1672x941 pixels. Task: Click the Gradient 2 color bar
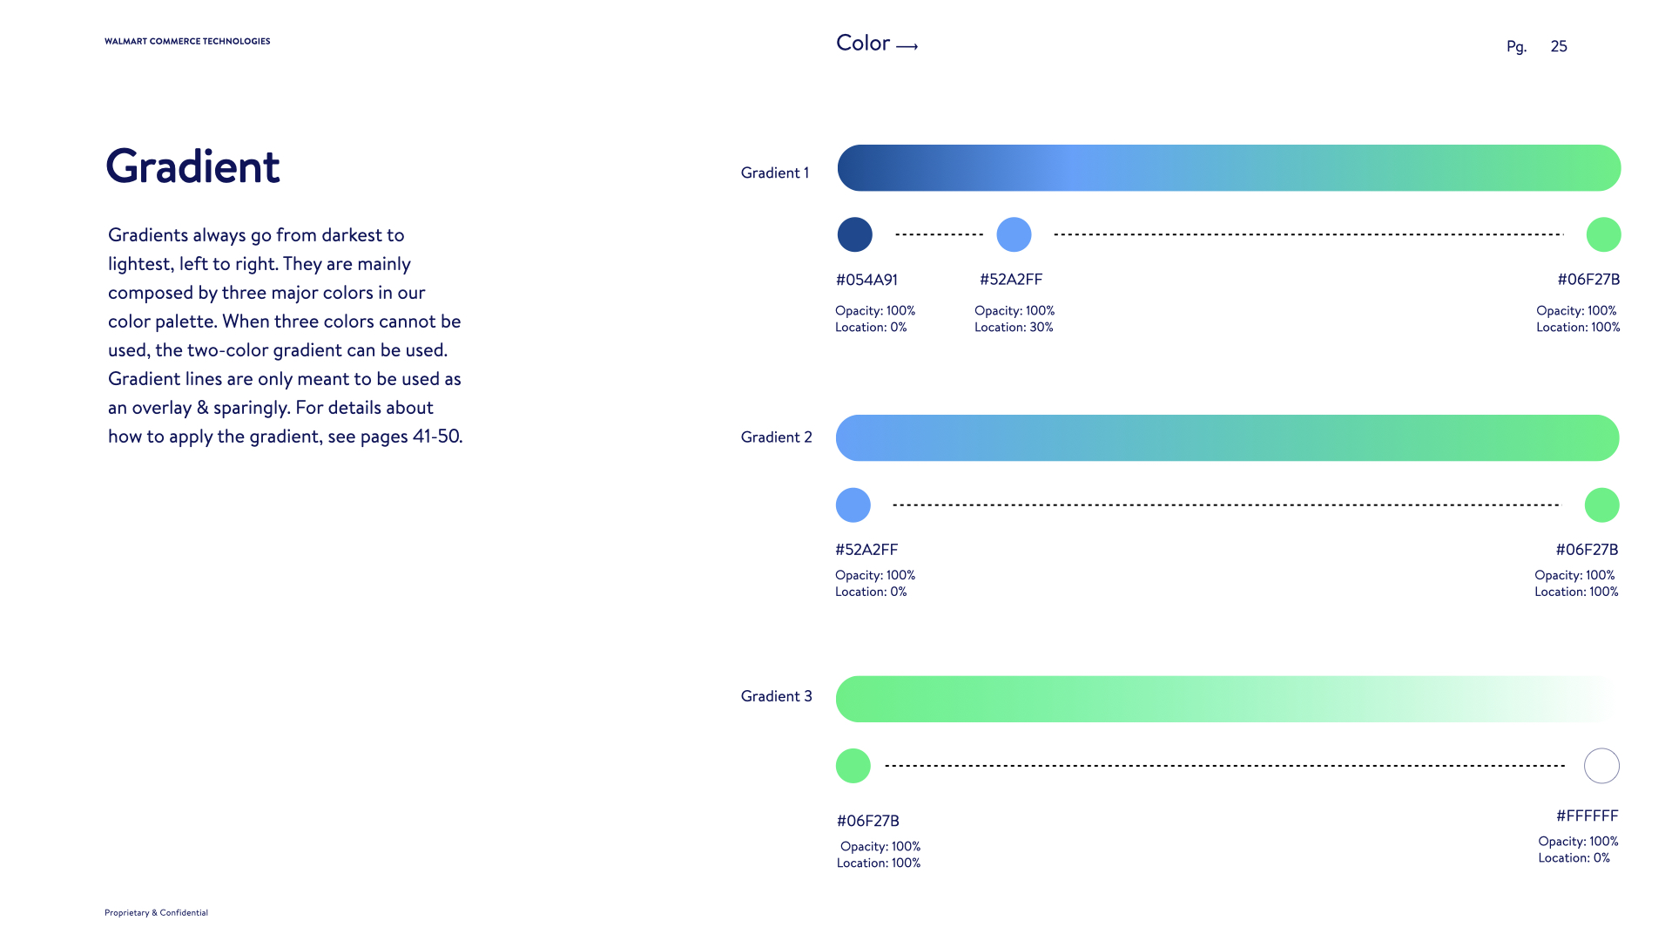[1227, 438]
